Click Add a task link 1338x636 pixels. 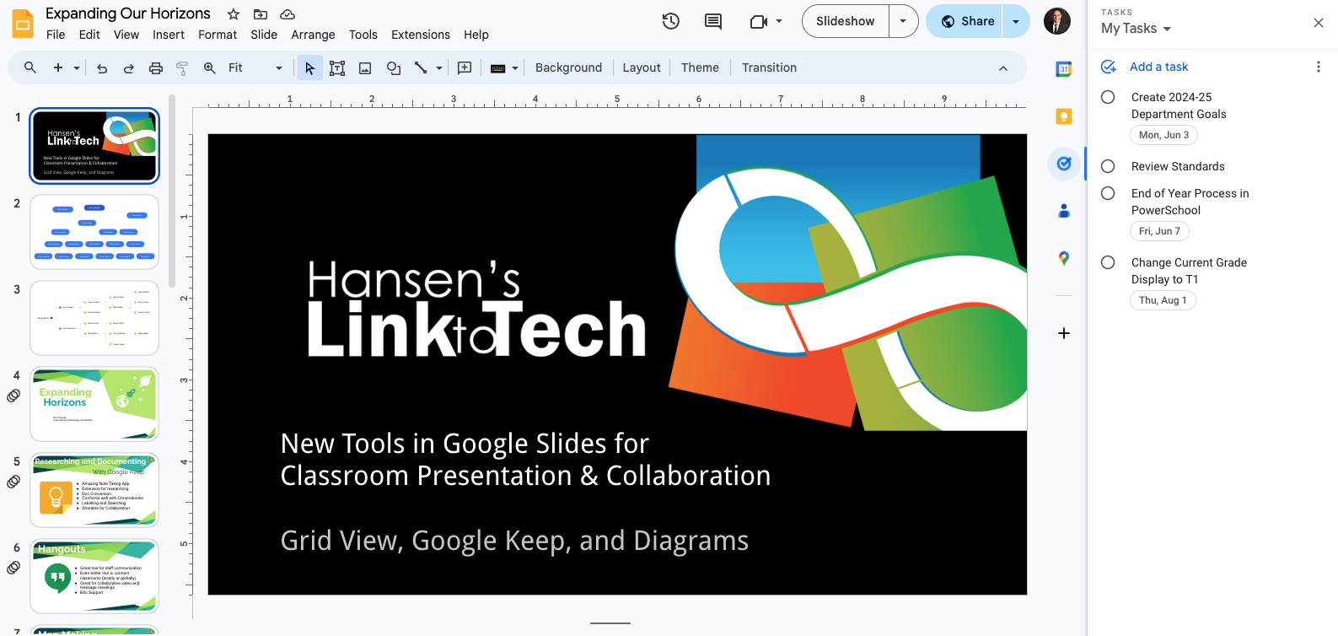tap(1158, 67)
